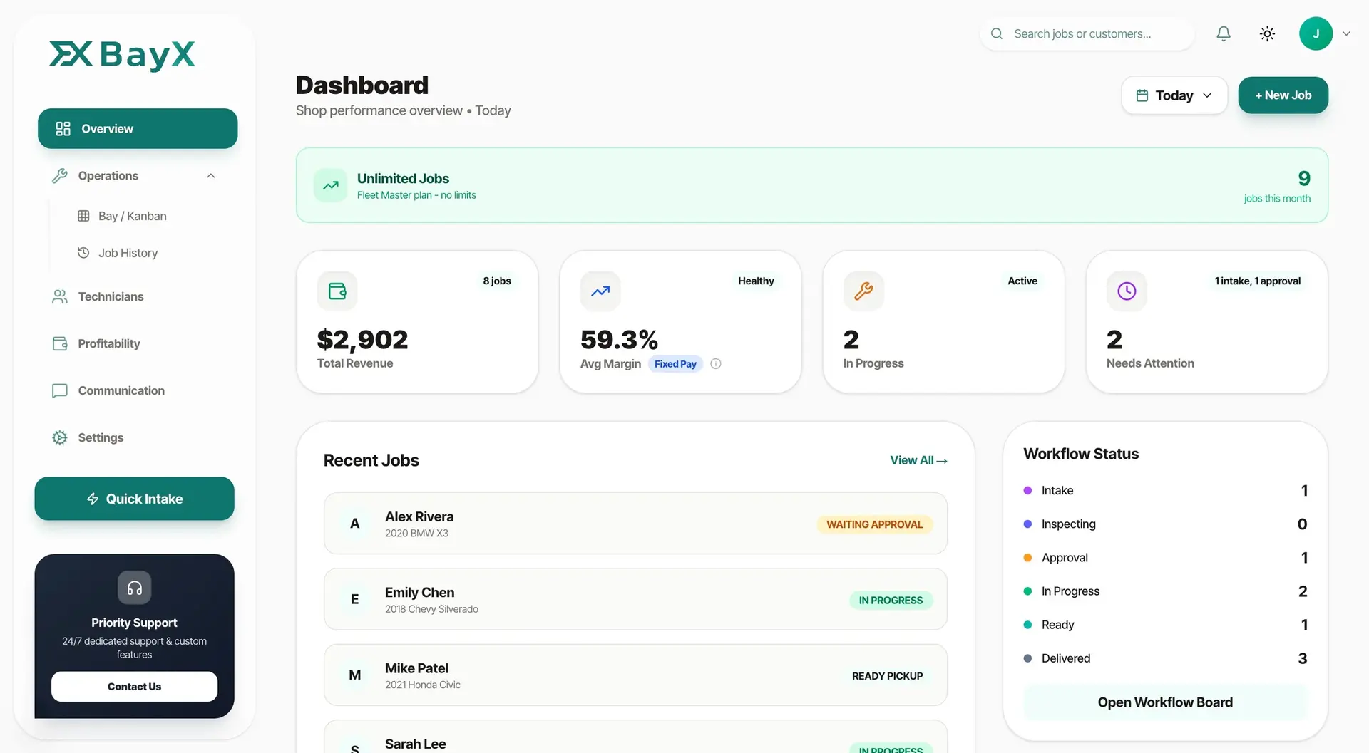Go to Technicians page

point(111,296)
